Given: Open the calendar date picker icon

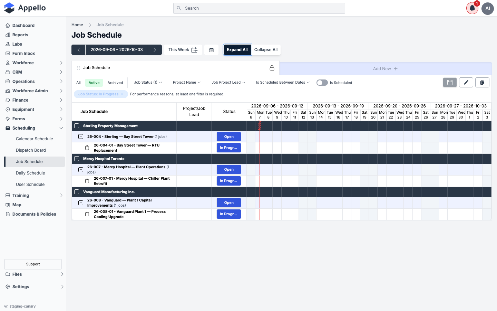Looking at the screenshot, I should [x=212, y=50].
